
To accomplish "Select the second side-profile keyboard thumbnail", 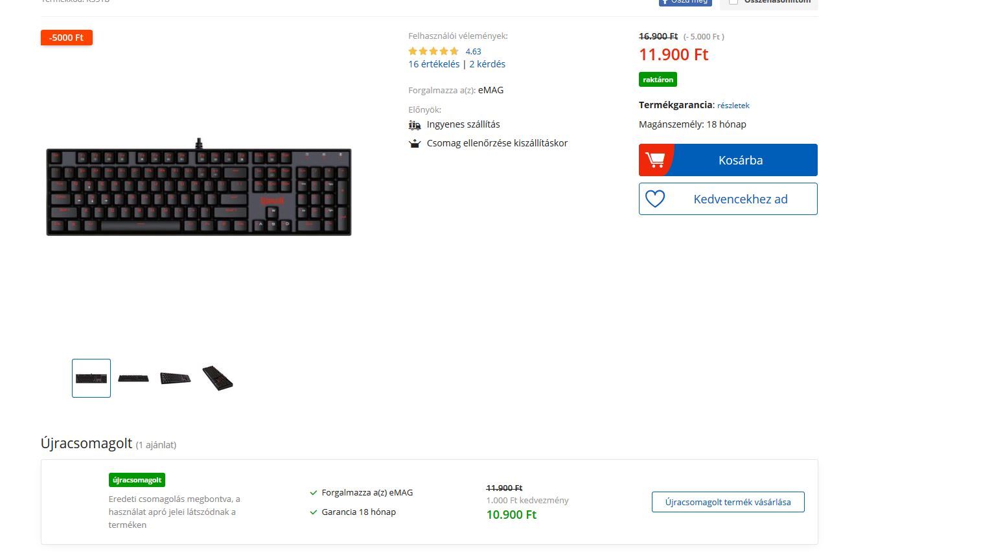I will [x=133, y=378].
